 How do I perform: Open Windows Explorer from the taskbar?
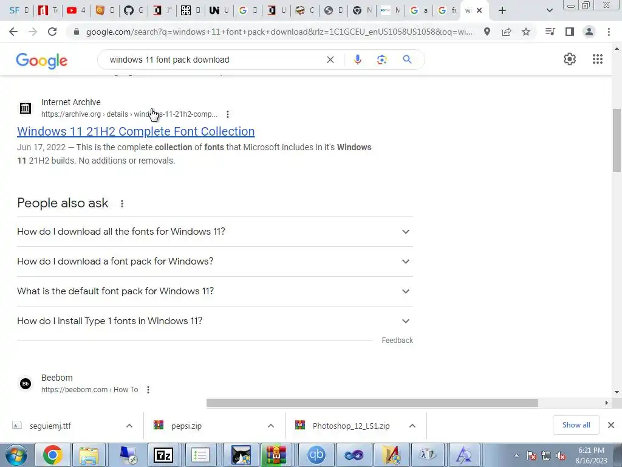click(x=89, y=455)
